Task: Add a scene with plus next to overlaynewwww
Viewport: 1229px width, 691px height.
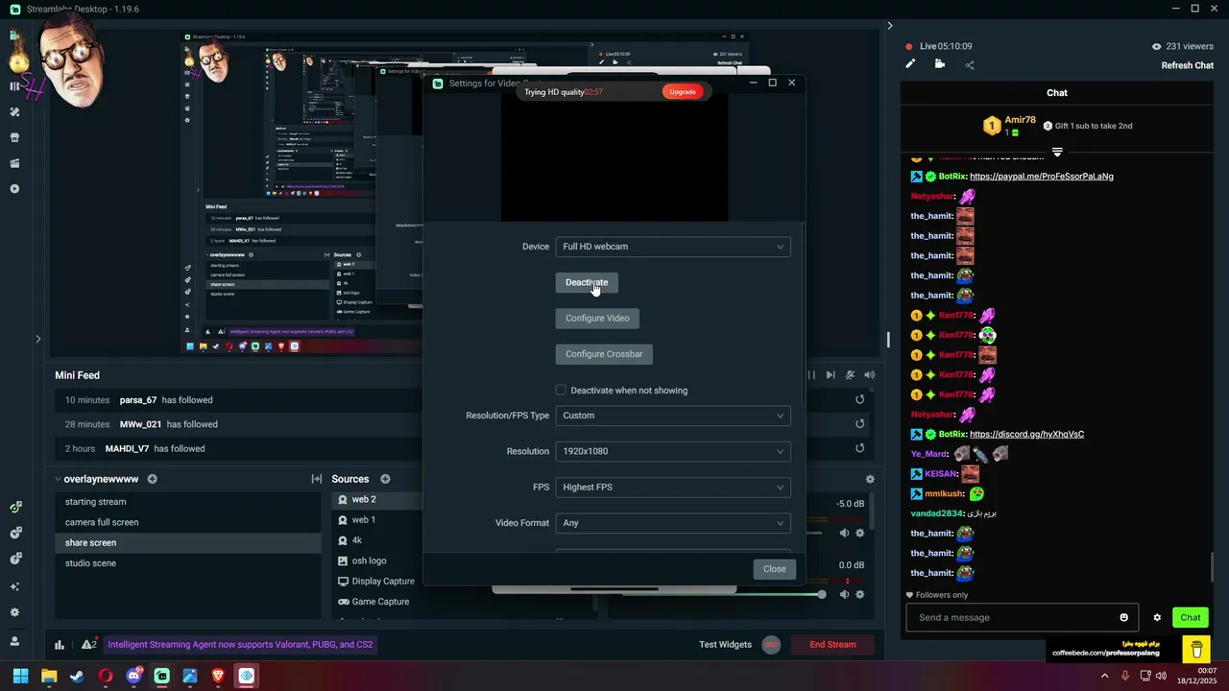Action: pos(152,479)
